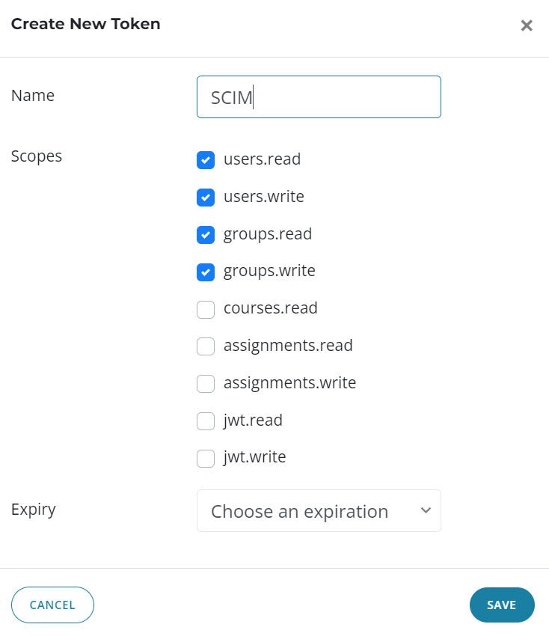Viewport: 549px width, 636px height.
Task: Disable the groups.read scope
Action: [206, 235]
